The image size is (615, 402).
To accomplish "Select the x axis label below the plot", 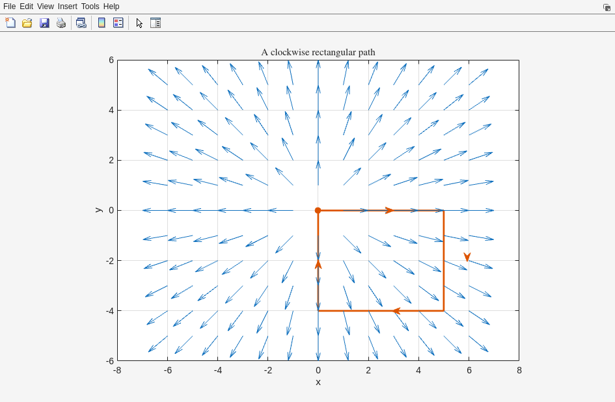I will pos(318,382).
